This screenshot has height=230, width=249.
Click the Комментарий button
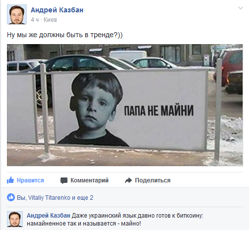pos(84,180)
